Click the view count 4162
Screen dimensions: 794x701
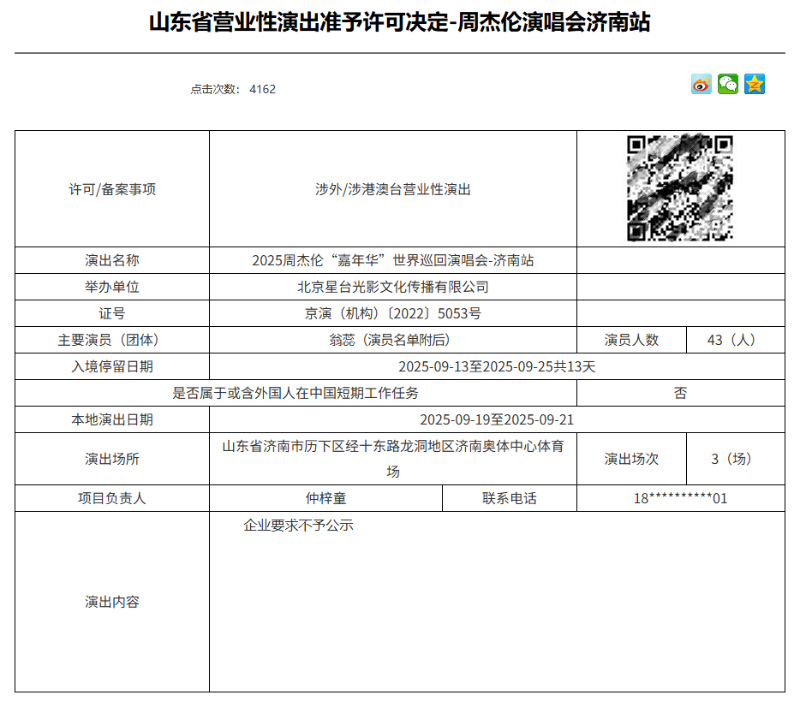click(x=262, y=89)
